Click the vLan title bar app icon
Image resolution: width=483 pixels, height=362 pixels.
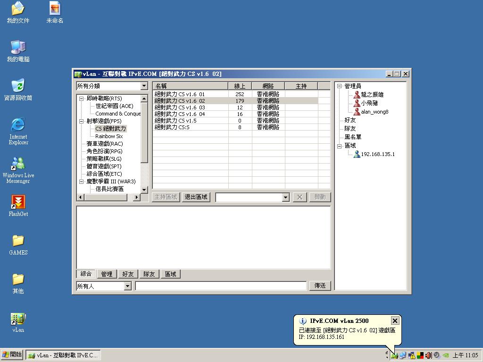78,74
